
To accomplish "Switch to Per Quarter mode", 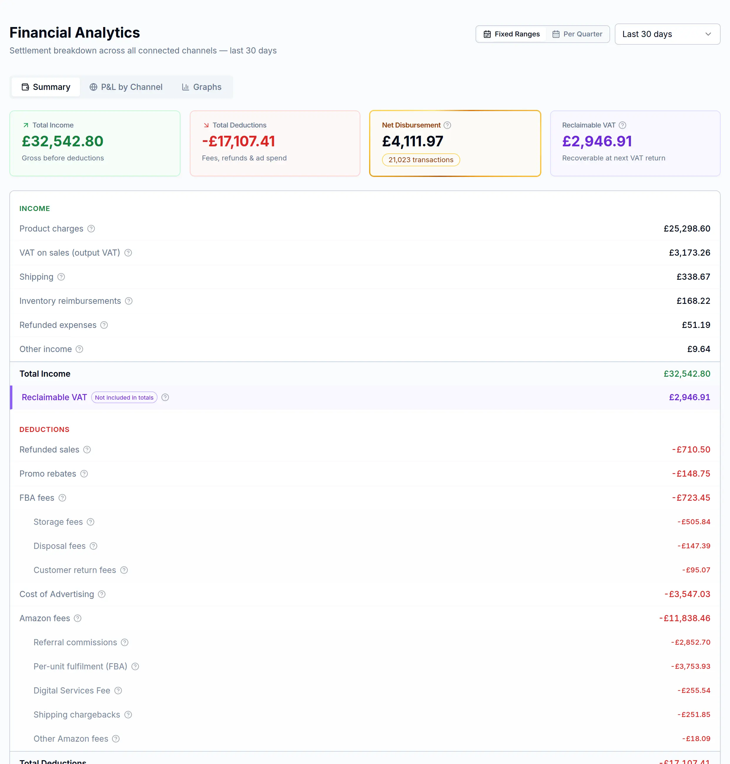I will [577, 34].
